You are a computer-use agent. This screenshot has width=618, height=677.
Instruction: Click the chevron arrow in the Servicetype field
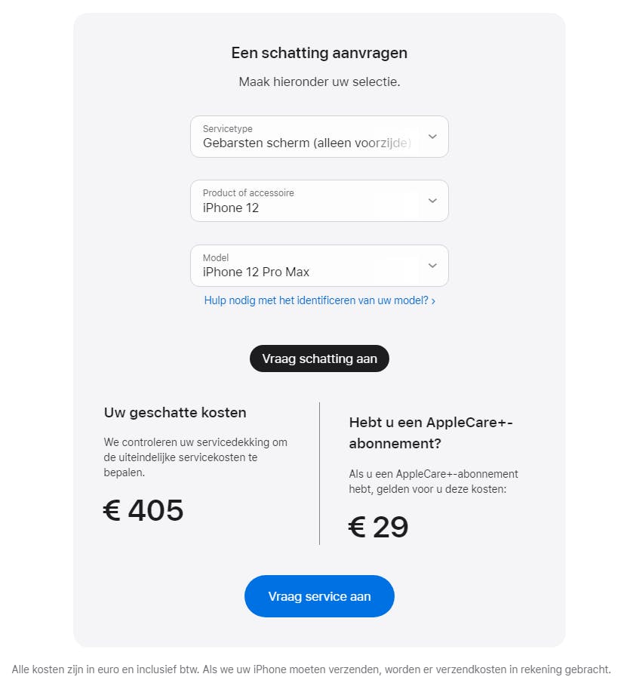coord(432,137)
